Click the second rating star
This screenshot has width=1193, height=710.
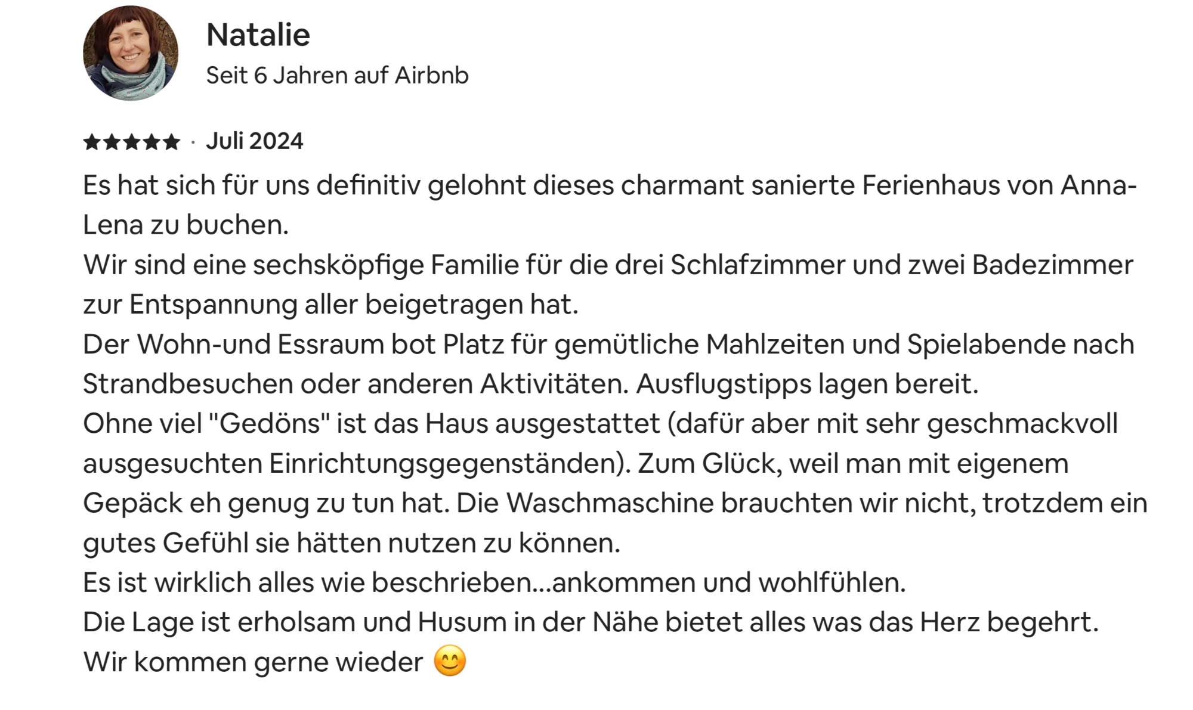[x=112, y=142]
